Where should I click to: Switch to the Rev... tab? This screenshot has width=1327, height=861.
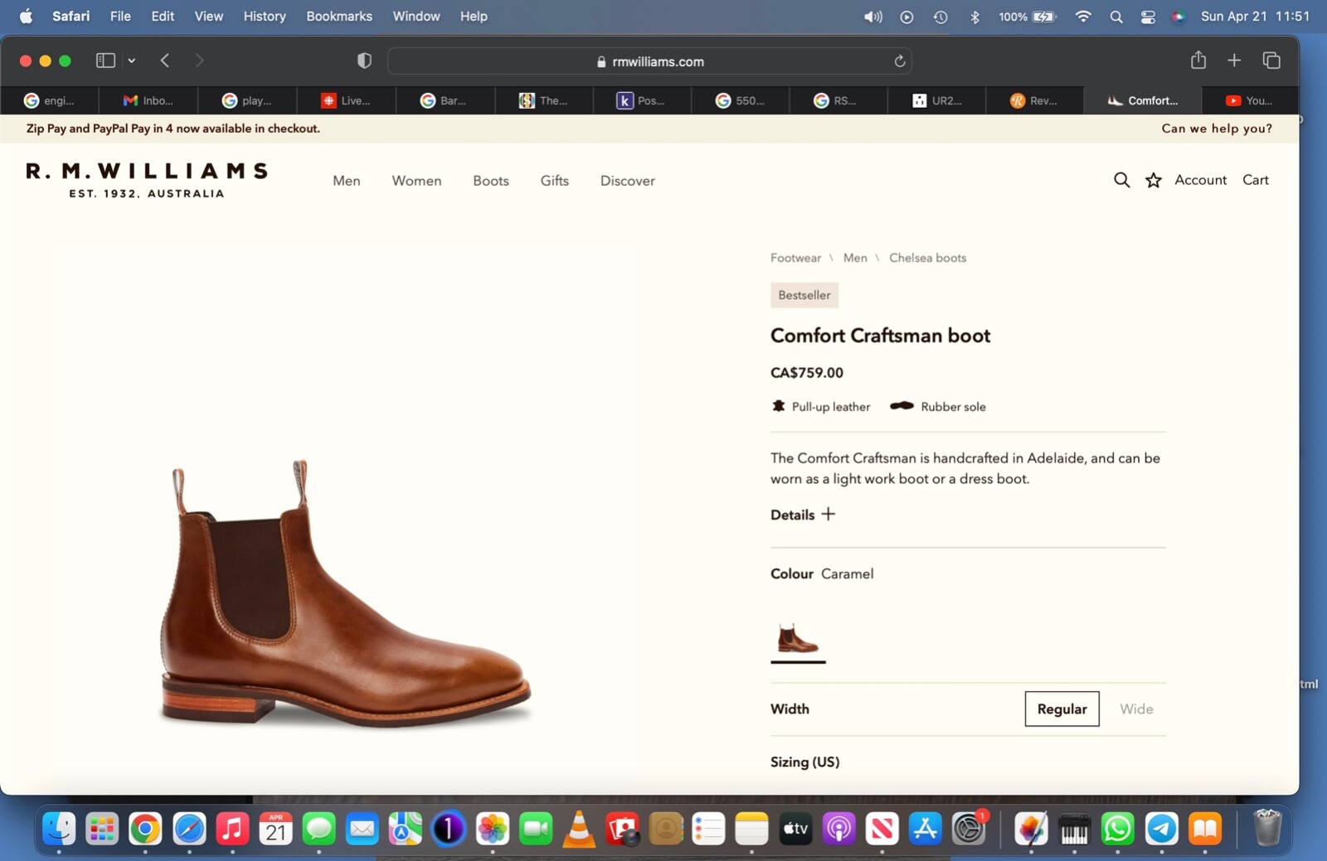click(1034, 100)
